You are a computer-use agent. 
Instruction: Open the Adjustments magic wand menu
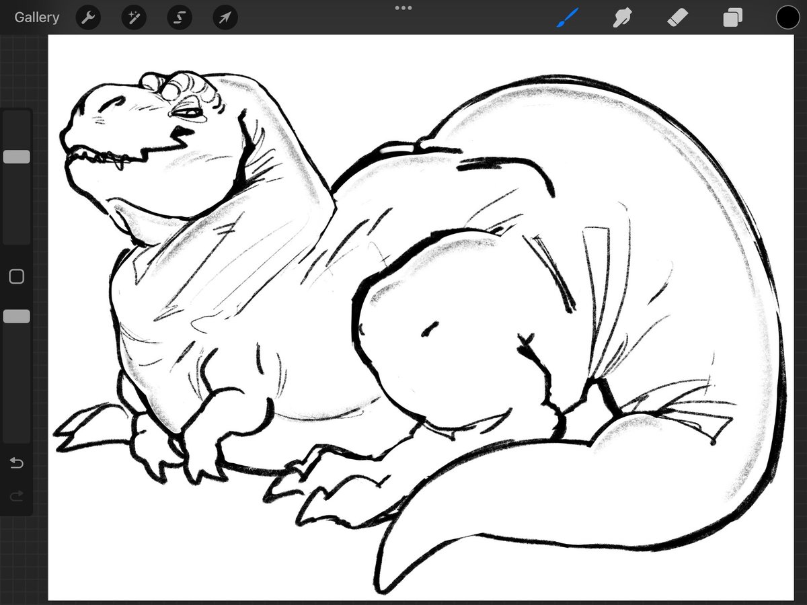pos(133,17)
